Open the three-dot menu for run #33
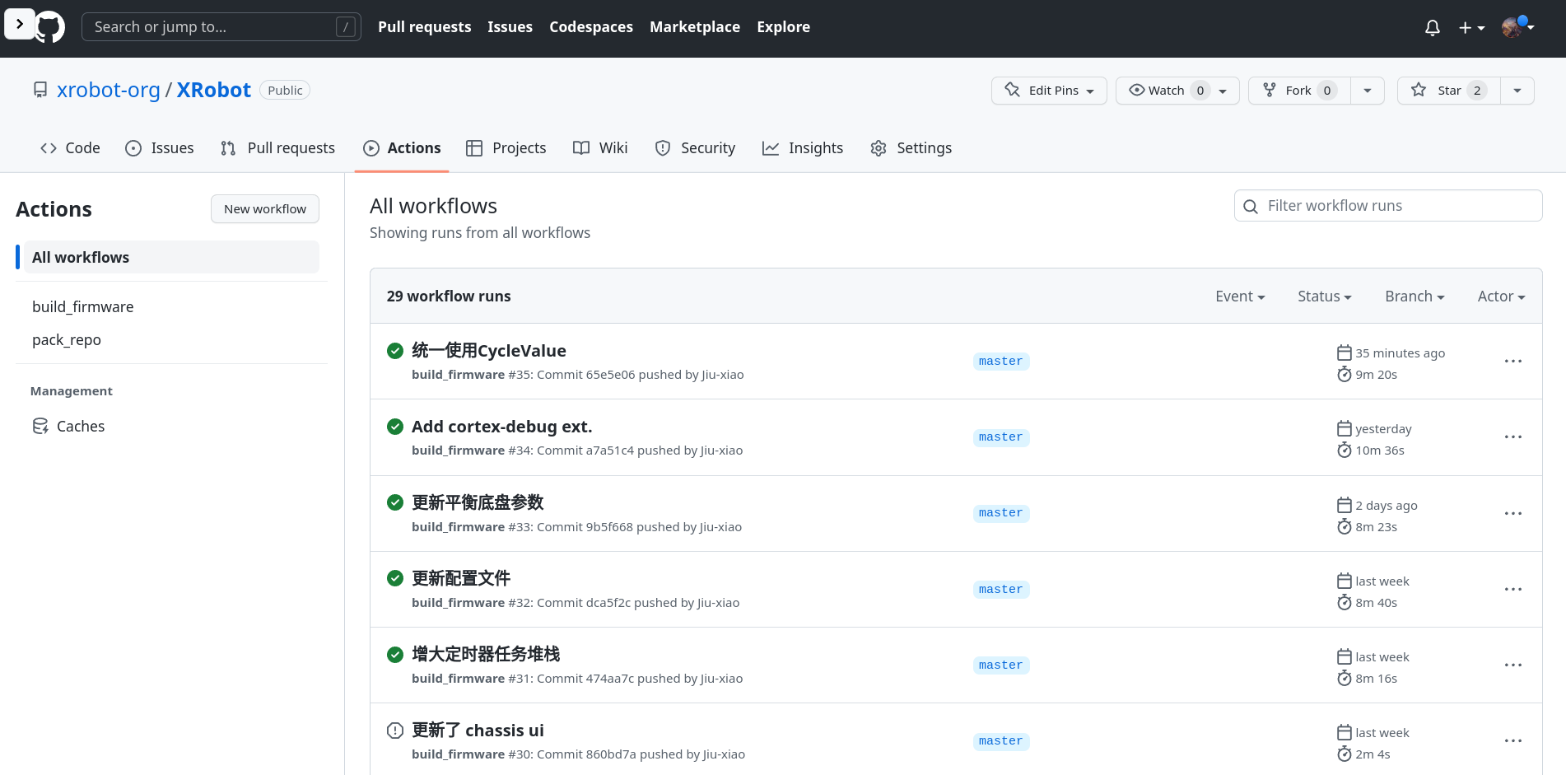1566x775 pixels. 1512,514
